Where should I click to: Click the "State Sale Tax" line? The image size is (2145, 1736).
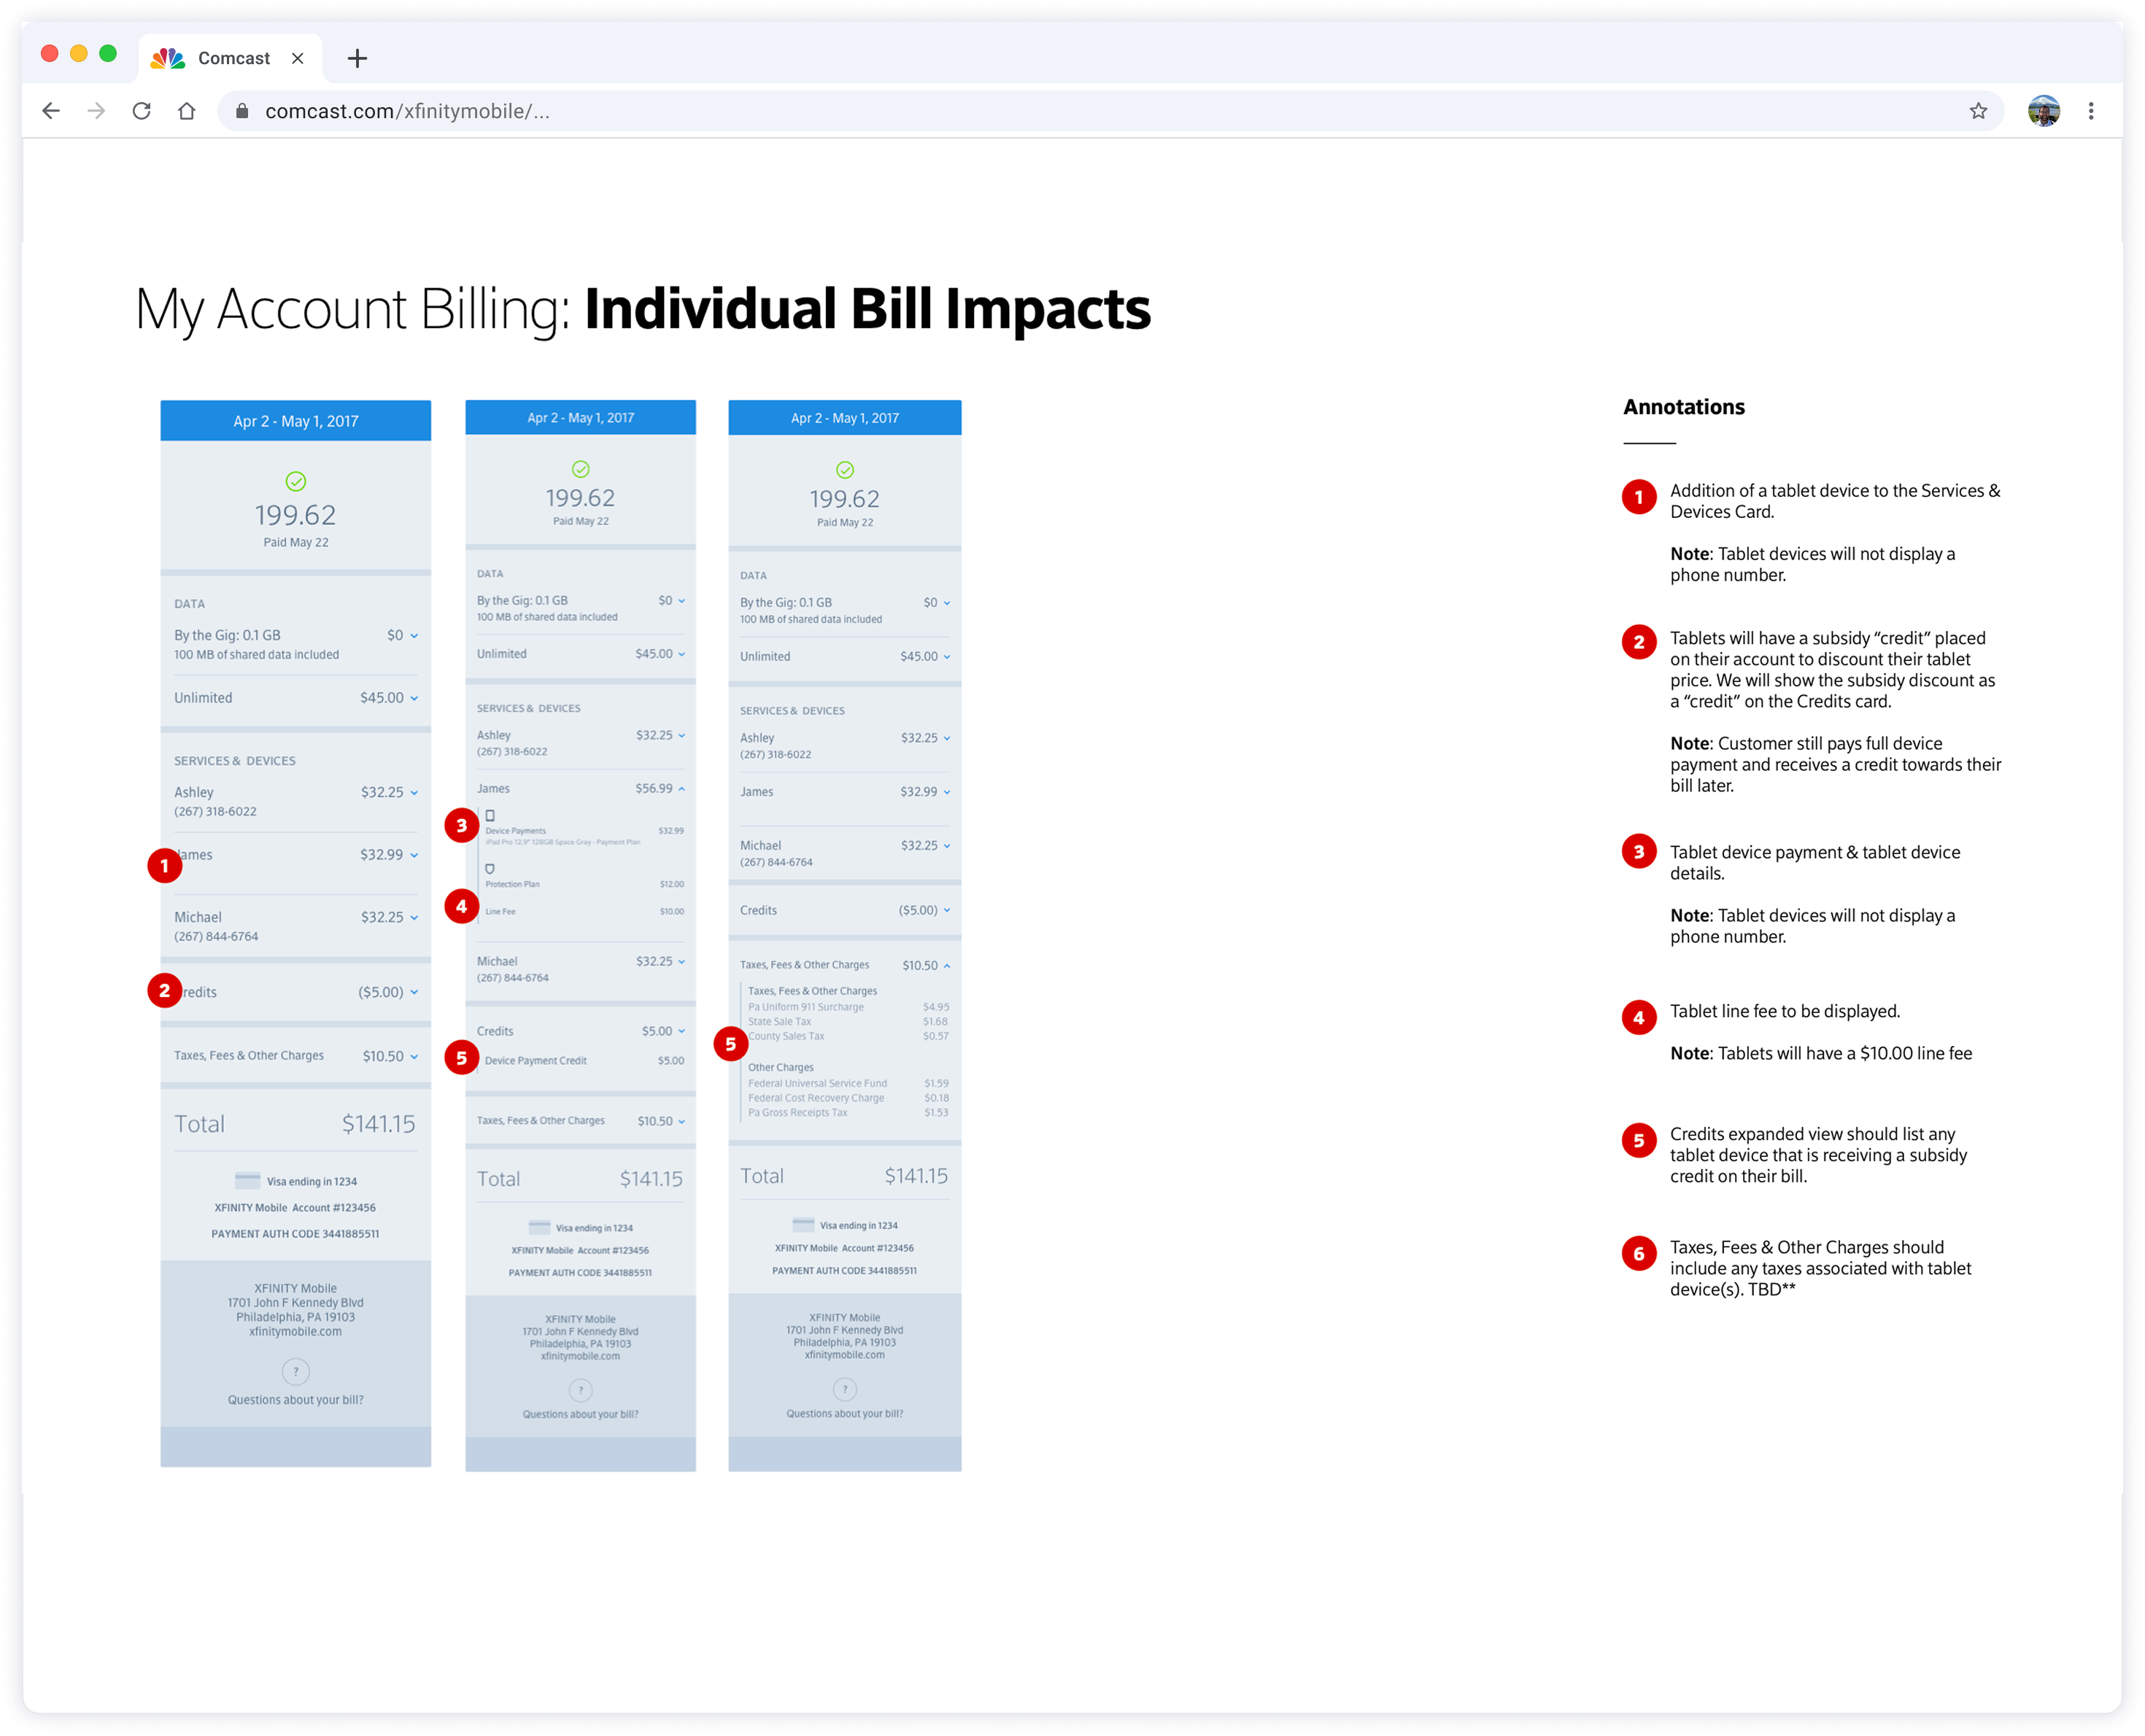[849, 1022]
